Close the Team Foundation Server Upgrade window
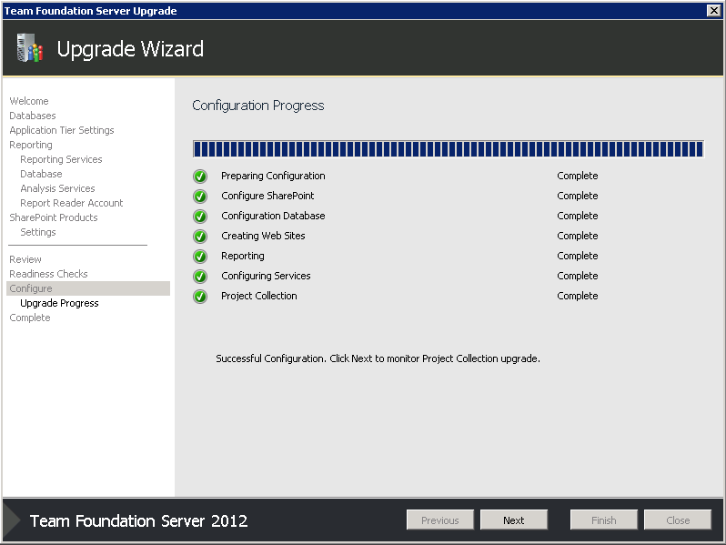This screenshot has height=545, width=726. (713, 11)
